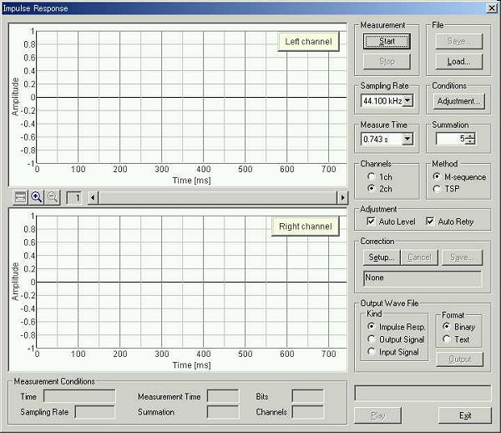This screenshot has width=501, height=433.
Task: Click the Correction None text field
Action: [423, 278]
